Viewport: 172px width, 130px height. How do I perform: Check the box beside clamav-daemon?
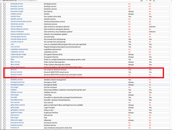(4, 27)
